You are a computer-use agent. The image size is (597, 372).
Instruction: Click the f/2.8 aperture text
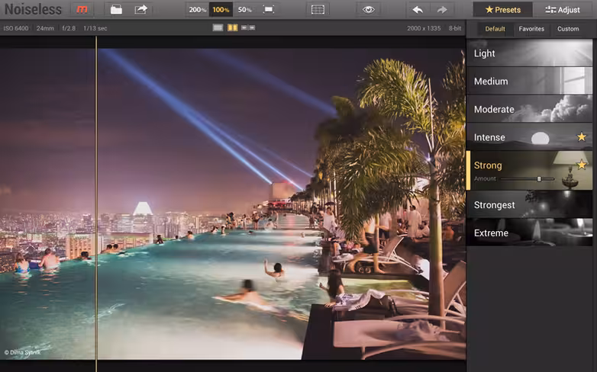point(69,28)
